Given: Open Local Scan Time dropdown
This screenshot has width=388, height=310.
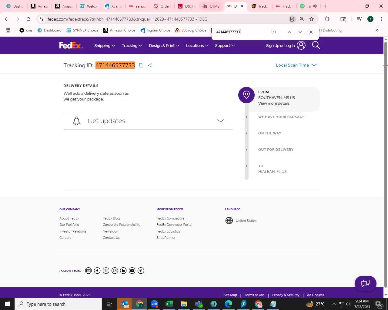Looking at the screenshot, I should point(296,65).
